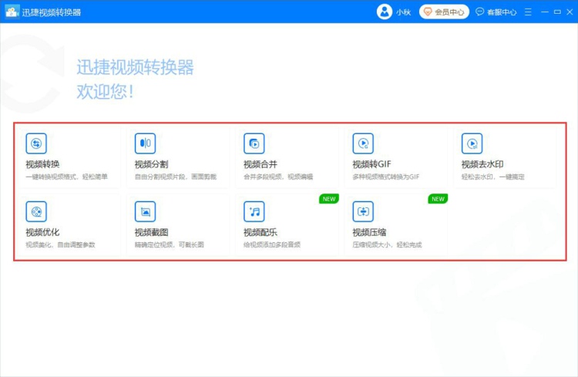
Task: Click description 压缩视频大小，轻松完成
Action: click(387, 244)
